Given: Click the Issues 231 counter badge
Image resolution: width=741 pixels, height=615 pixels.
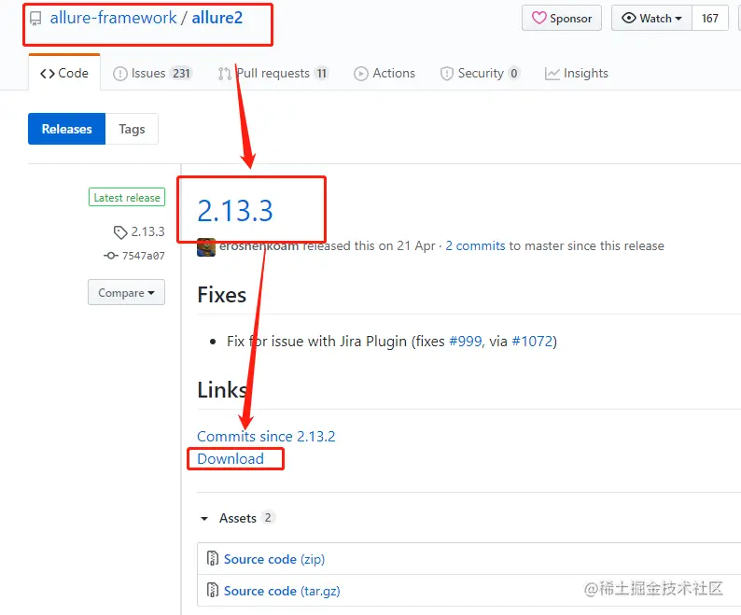Looking at the screenshot, I should click(181, 74).
